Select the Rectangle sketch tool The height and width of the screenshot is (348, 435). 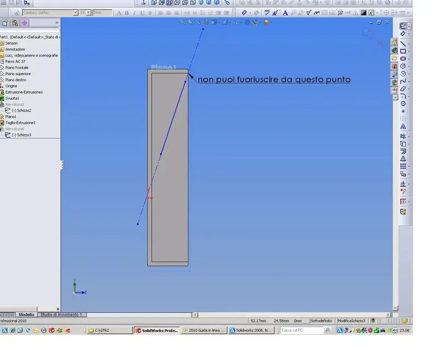click(403, 51)
